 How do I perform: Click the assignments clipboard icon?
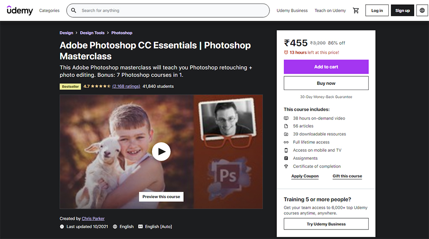pyautogui.click(x=286, y=158)
